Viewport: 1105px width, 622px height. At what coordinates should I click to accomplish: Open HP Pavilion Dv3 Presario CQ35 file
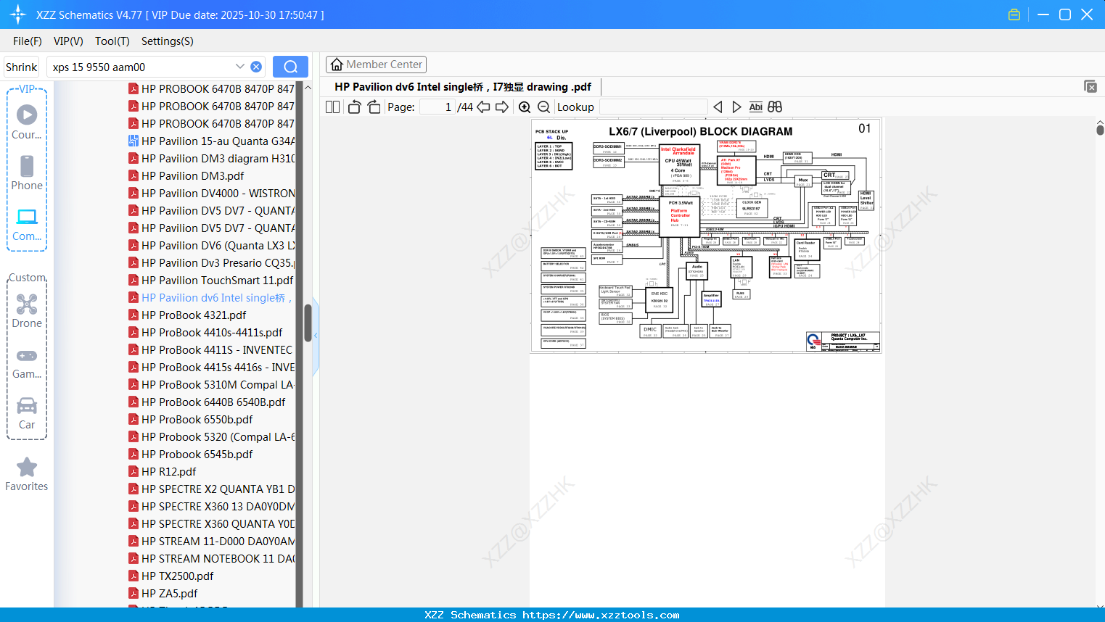[211, 263]
